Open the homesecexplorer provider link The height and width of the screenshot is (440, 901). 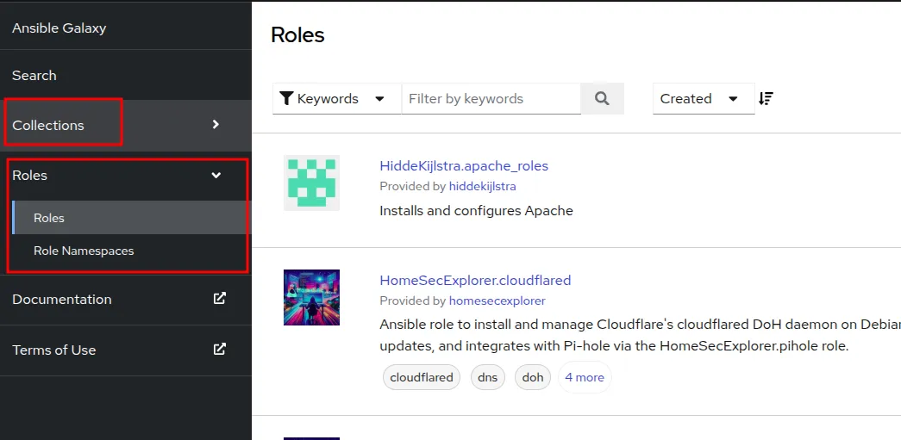tap(497, 301)
